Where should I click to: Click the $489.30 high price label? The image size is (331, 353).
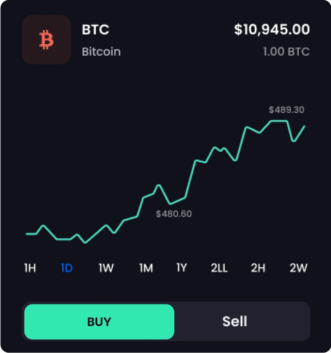pyautogui.click(x=286, y=110)
